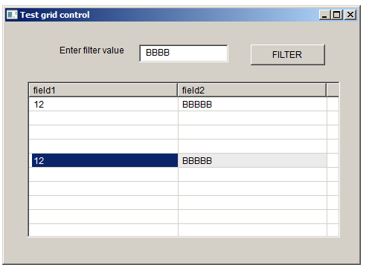Select first row's field1 cell showing 12

(103, 104)
